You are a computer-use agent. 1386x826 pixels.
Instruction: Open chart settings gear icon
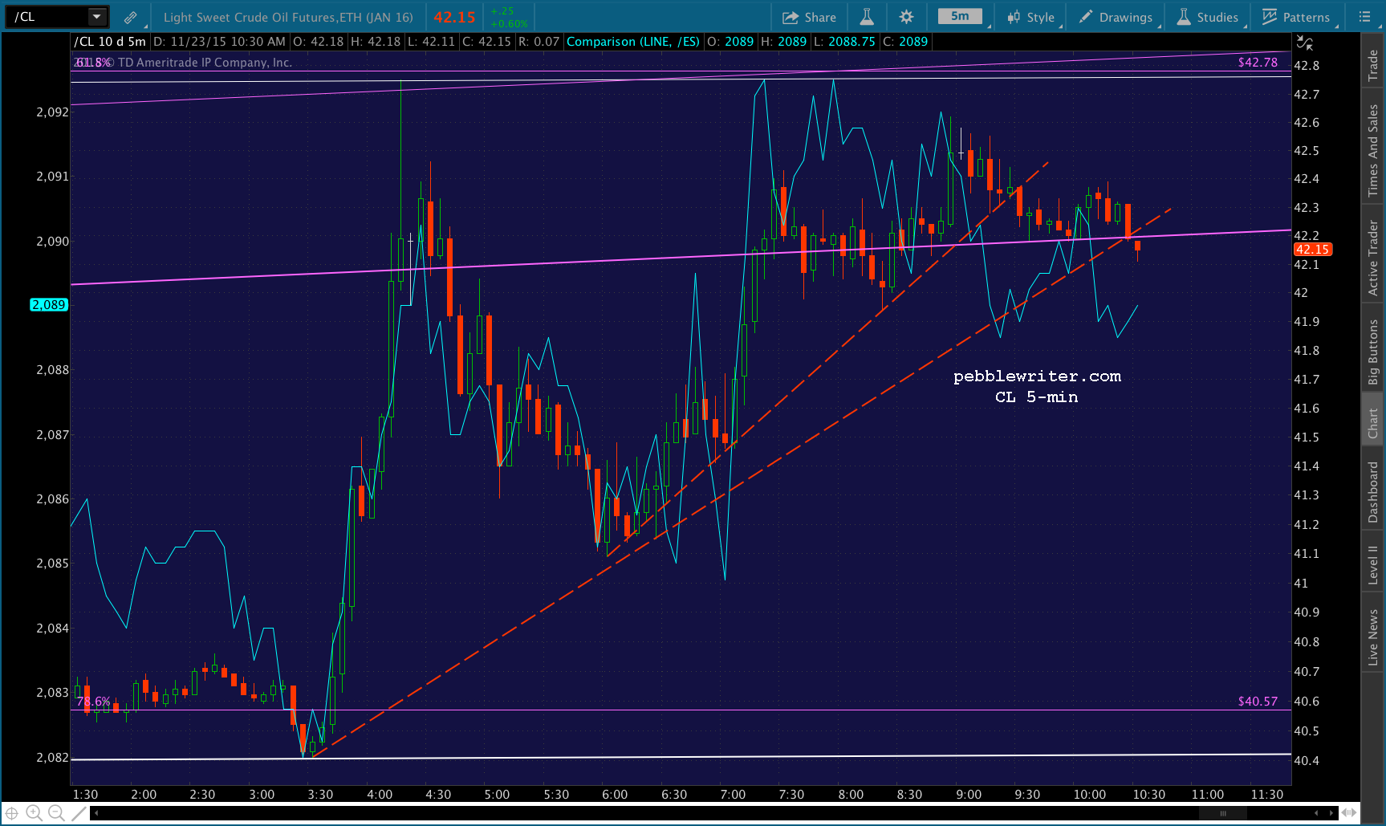coord(907,17)
